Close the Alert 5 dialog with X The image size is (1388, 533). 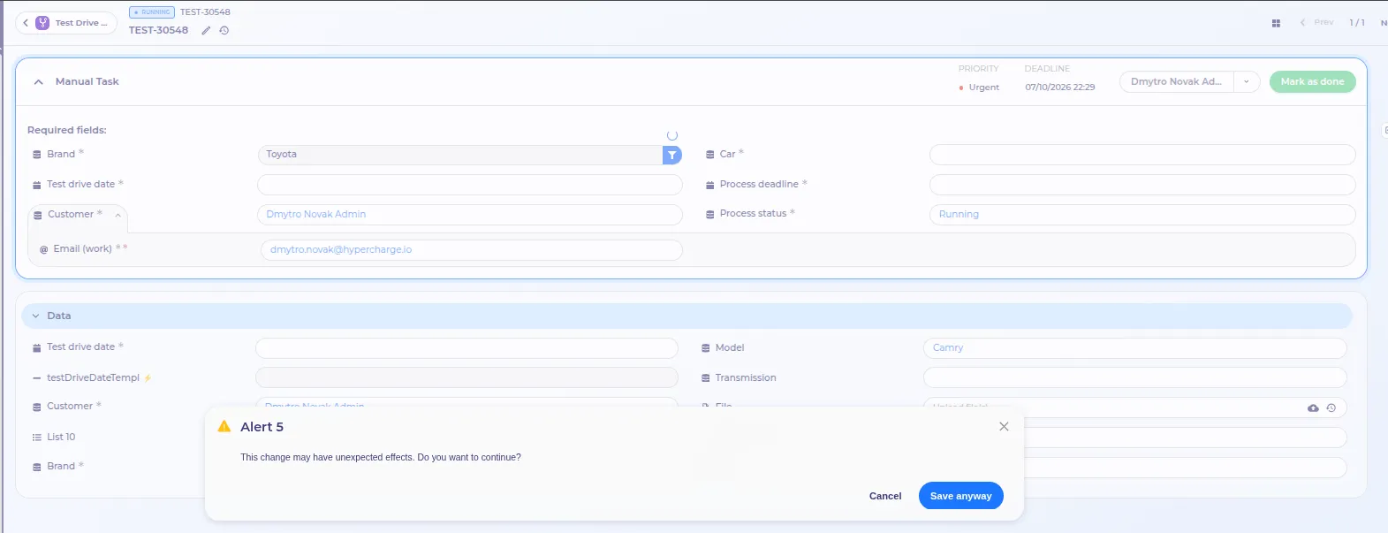coord(1004,426)
